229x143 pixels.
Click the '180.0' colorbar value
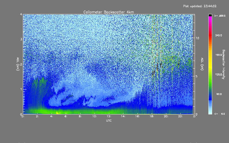click(219, 55)
